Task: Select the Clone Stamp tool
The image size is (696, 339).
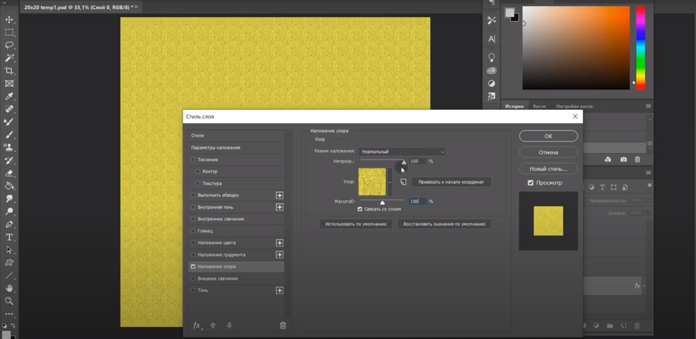Action: pyautogui.click(x=9, y=147)
